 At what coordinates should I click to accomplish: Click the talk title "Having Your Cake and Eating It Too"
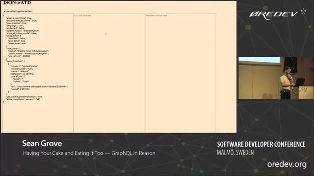coord(63,153)
